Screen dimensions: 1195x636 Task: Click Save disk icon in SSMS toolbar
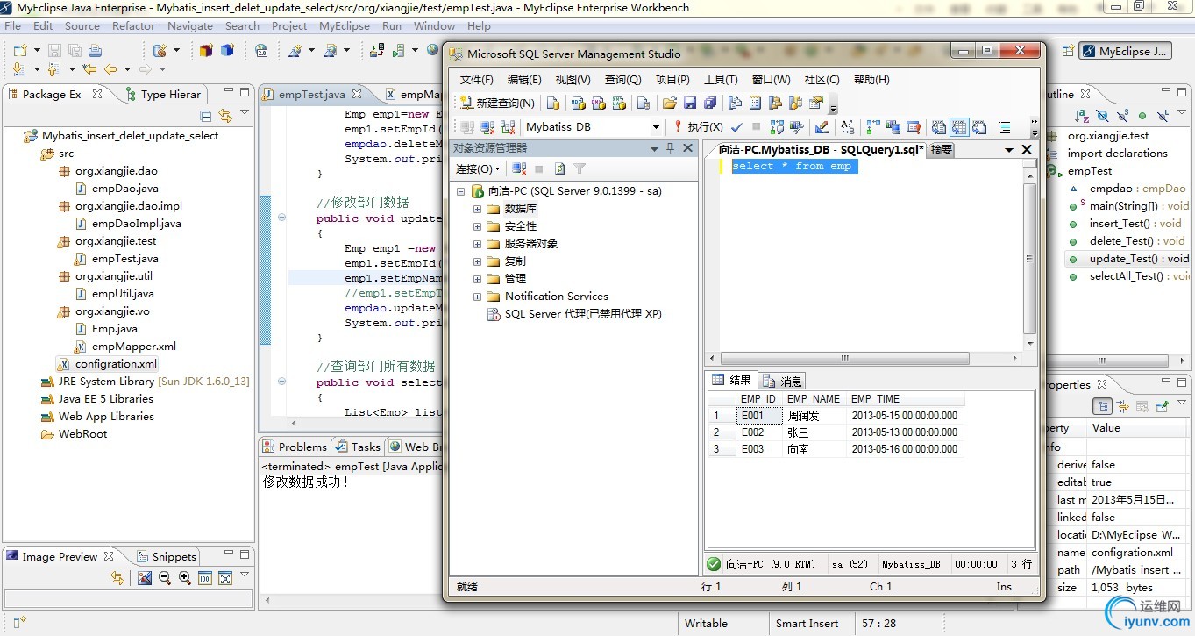[x=690, y=103]
